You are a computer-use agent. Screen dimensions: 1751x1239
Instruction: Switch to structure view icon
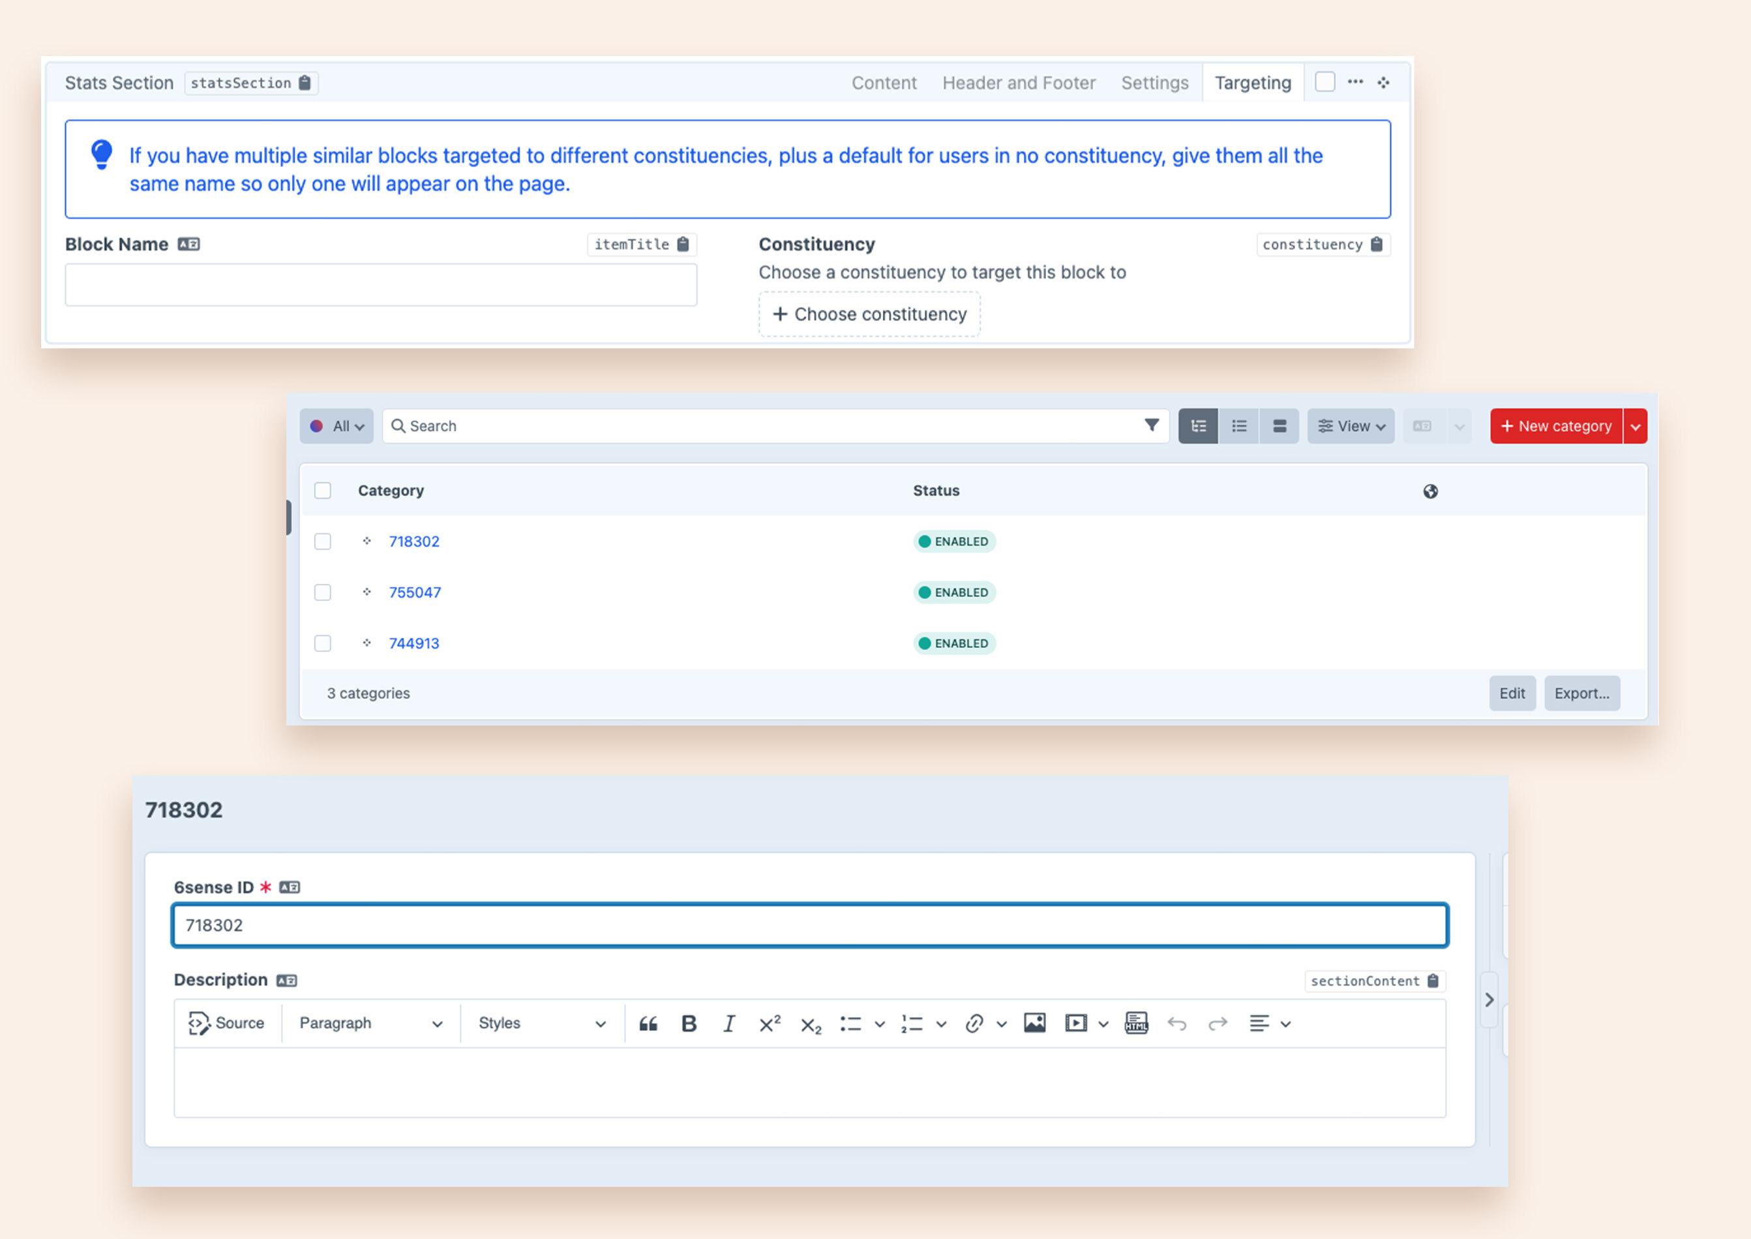pos(1198,425)
